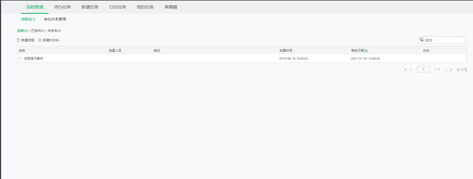Filter by 全部(3) processes
Viewport: 473px width, 179px height.
pos(22,31)
